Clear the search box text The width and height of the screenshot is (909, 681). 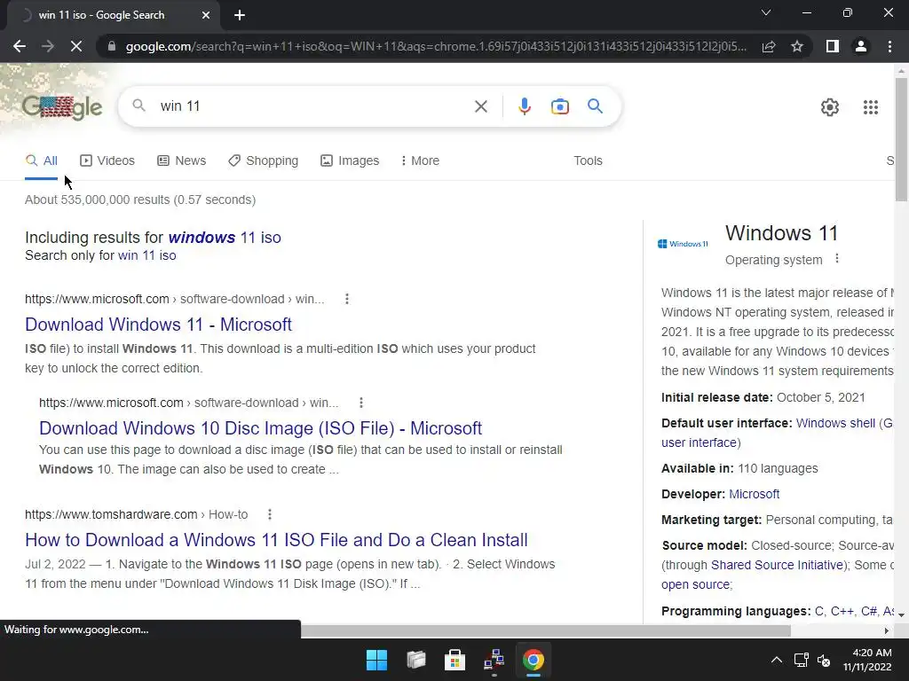pos(480,106)
